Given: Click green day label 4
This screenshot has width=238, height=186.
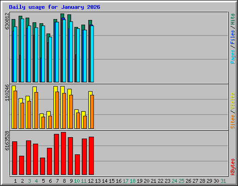Looking at the screenshot, I should pos(36,181).
